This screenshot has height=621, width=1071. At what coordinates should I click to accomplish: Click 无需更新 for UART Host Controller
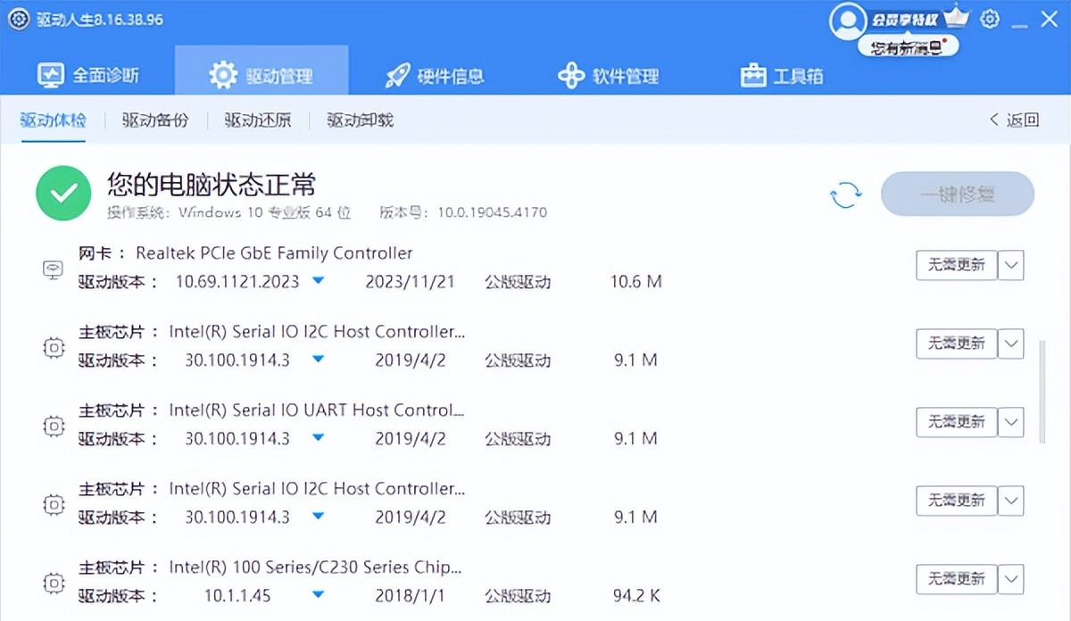tap(957, 422)
